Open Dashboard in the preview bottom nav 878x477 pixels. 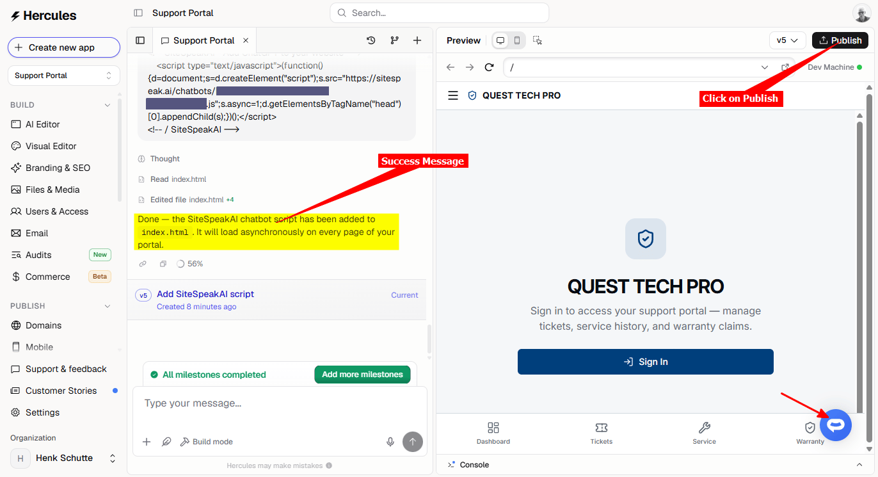[x=493, y=433]
